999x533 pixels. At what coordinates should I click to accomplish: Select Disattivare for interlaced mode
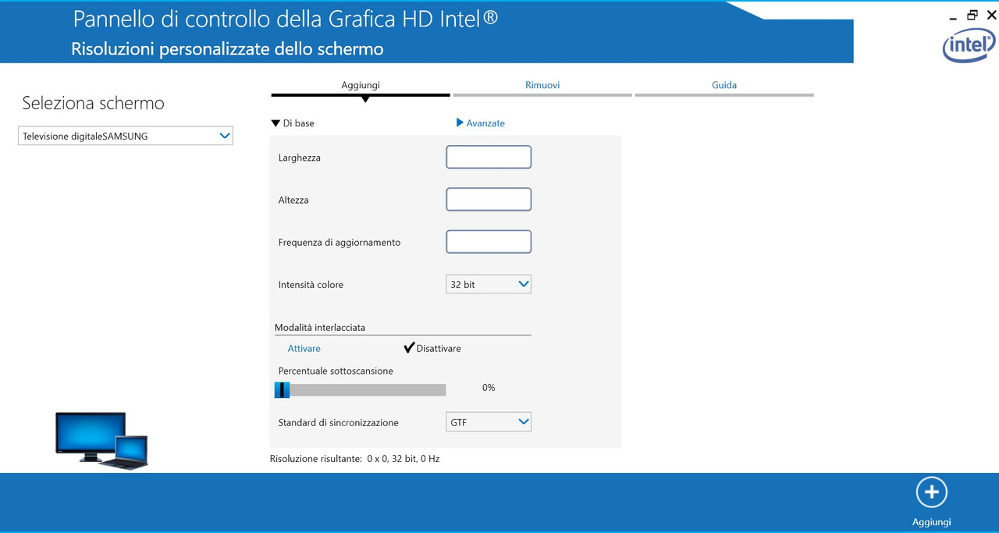pos(432,348)
